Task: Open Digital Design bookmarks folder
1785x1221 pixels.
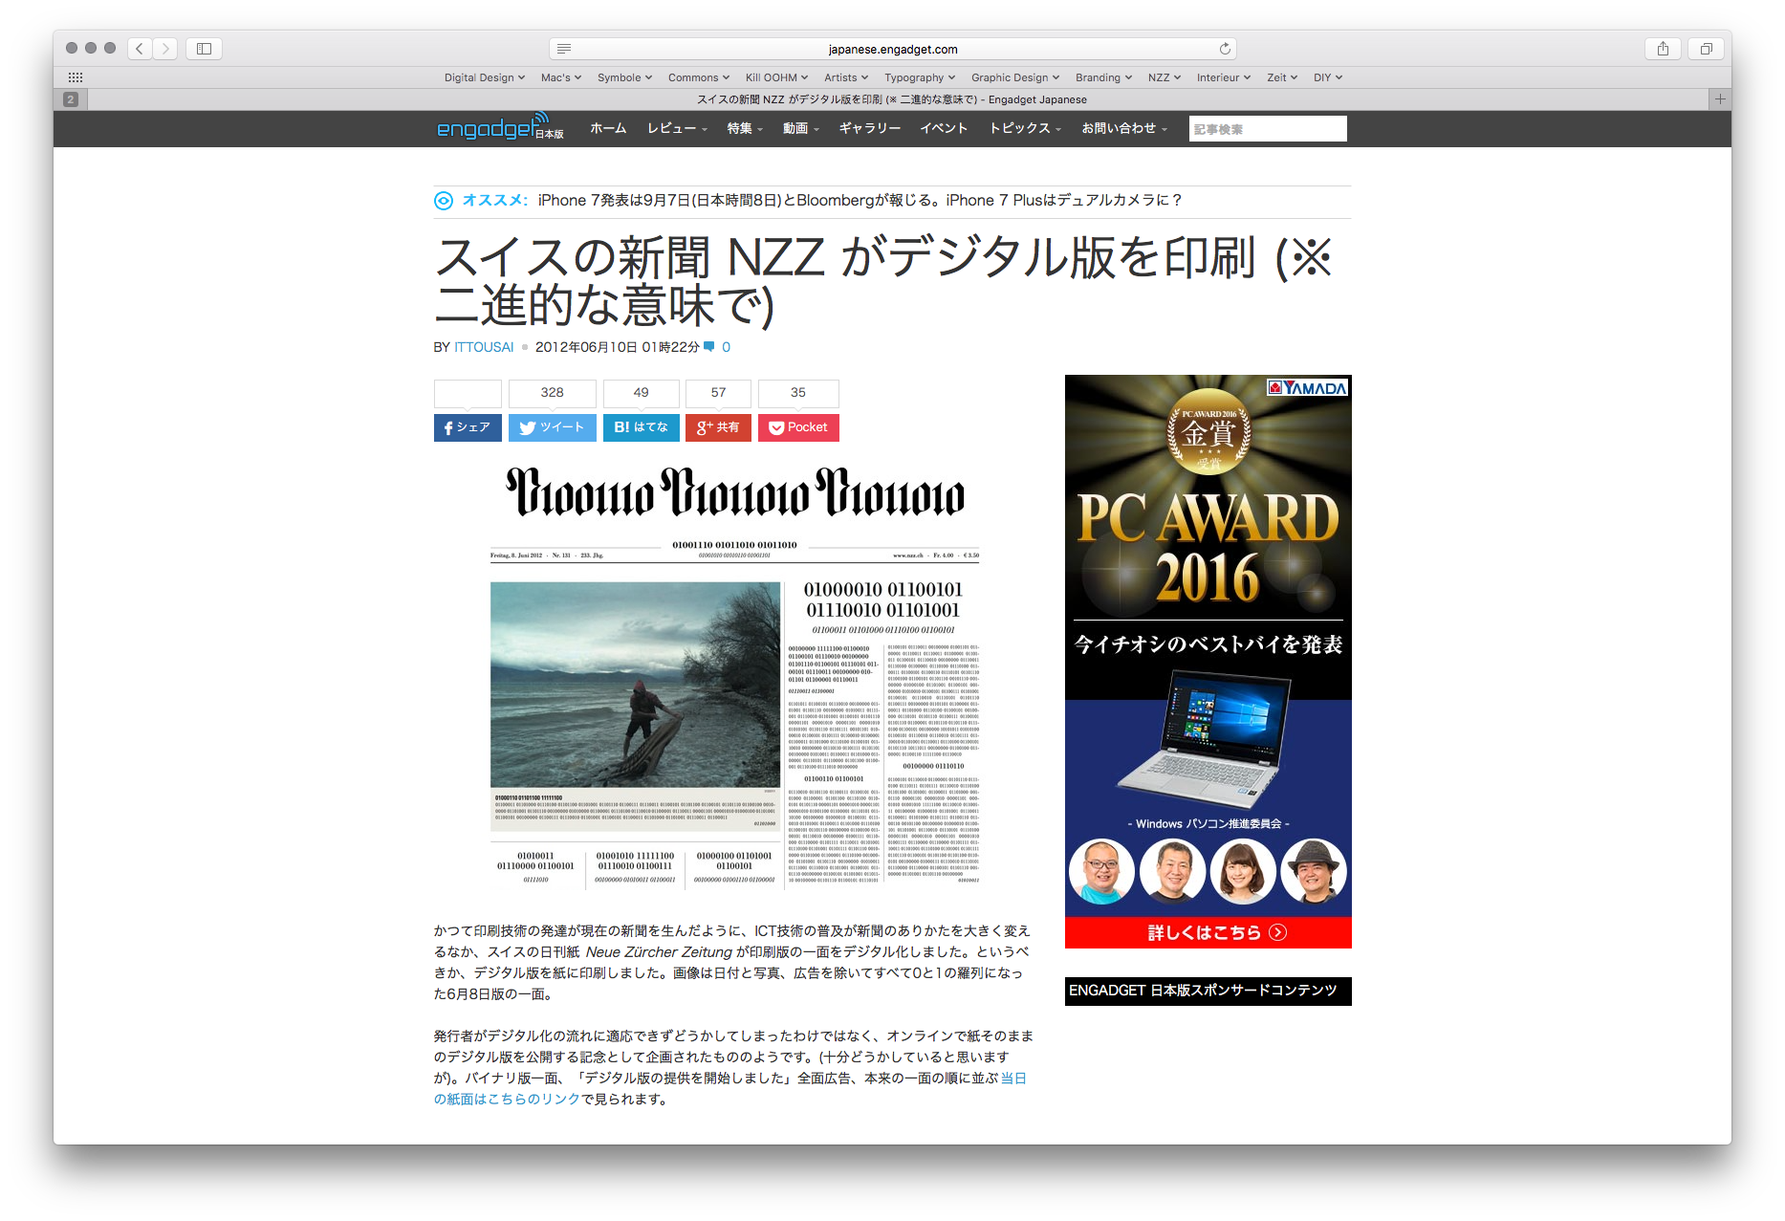Action: (485, 77)
